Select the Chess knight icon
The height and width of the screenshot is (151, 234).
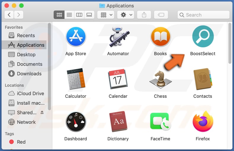[x=161, y=79]
